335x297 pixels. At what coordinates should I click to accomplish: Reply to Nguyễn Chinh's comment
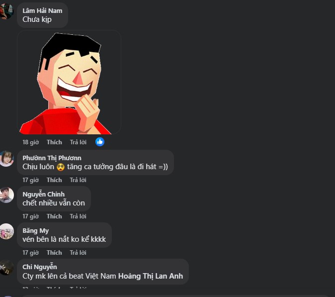pyautogui.click(x=78, y=216)
